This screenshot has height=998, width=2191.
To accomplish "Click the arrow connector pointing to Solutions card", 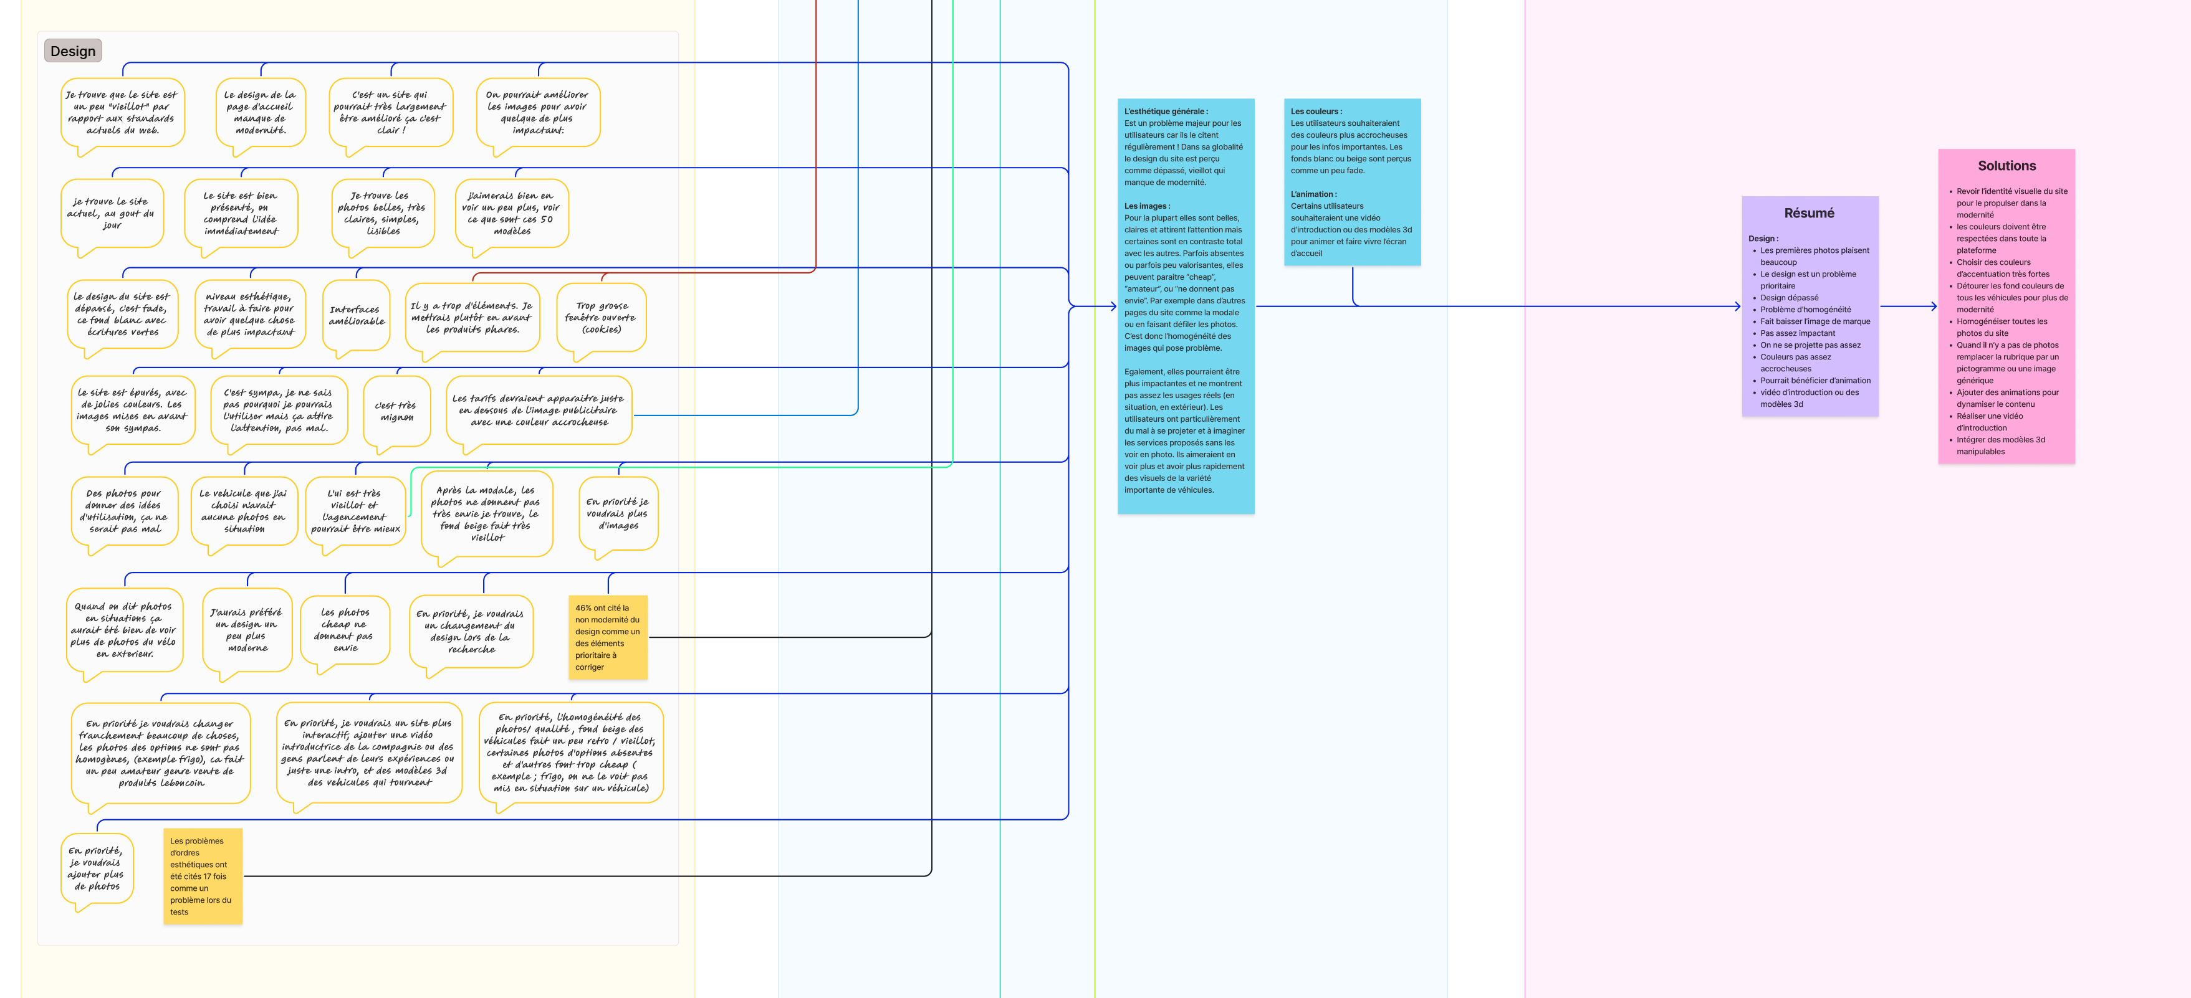I will click(x=1908, y=306).
